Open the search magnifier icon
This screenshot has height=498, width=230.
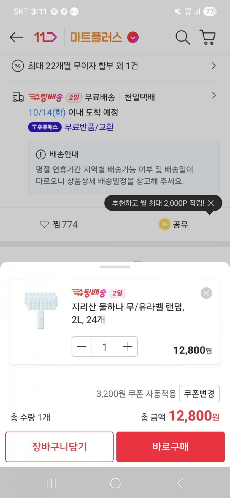tap(183, 37)
